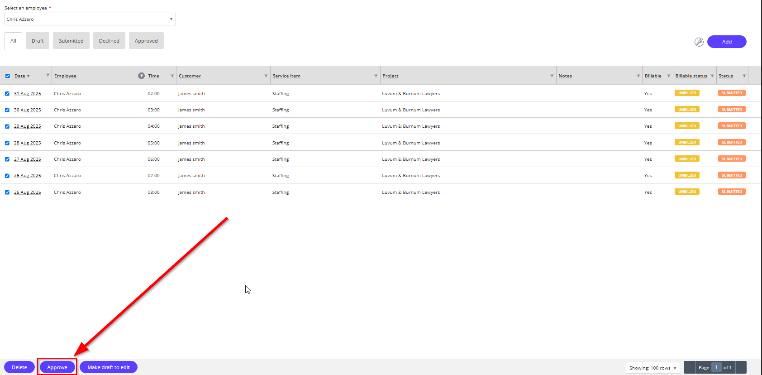Open the 25 Aug 2025 date link

point(27,192)
